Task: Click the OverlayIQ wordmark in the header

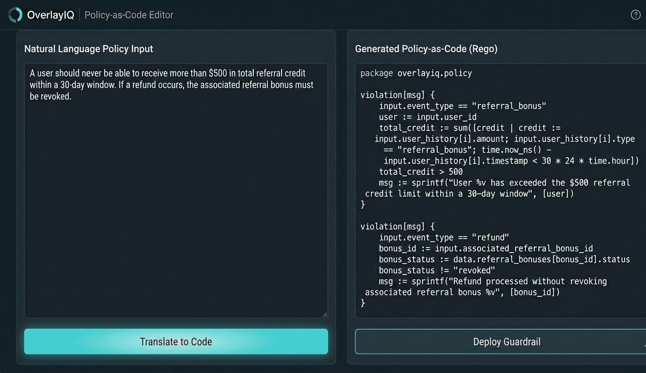Action: pyautogui.click(x=51, y=15)
